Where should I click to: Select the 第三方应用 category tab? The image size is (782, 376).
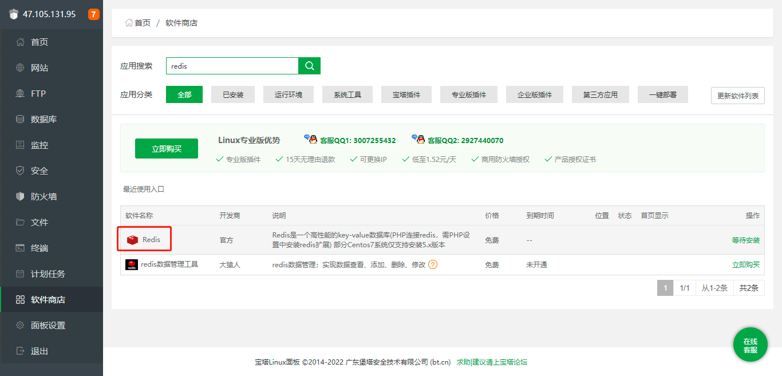click(x=601, y=94)
